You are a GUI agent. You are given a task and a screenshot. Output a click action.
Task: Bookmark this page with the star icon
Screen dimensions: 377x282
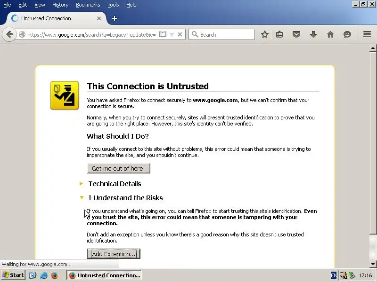tap(265, 34)
